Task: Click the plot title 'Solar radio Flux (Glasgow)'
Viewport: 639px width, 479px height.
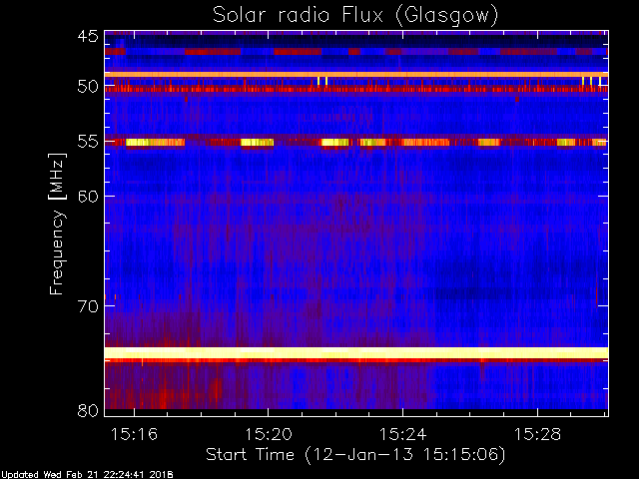Action: pyautogui.click(x=355, y=16)
